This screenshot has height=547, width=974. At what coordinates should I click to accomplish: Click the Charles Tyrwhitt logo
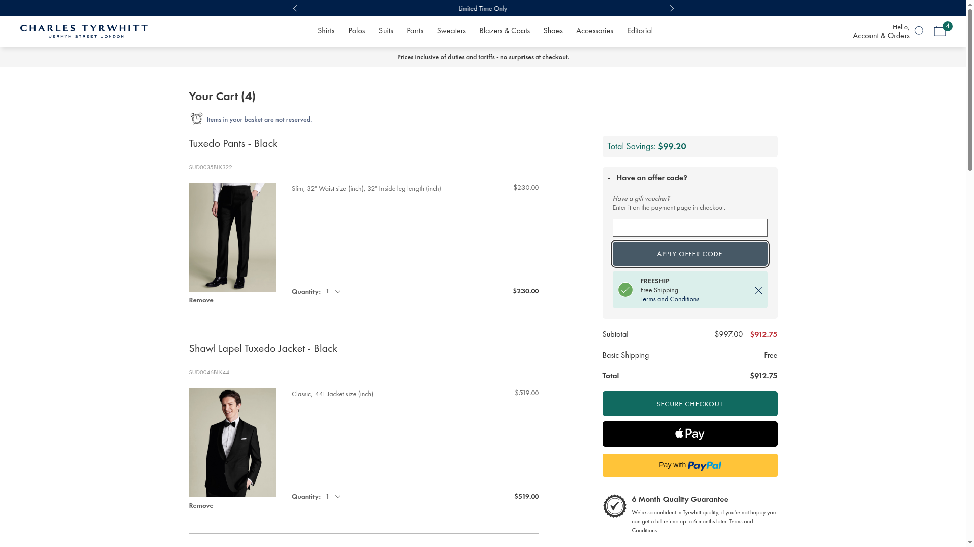(84, 31)
